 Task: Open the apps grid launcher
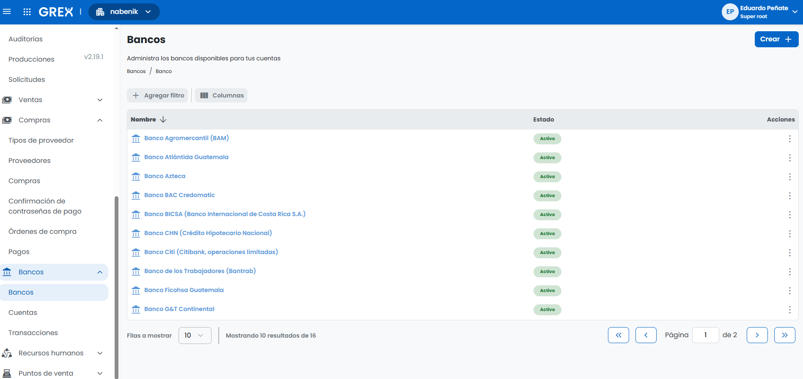(27, 12)
